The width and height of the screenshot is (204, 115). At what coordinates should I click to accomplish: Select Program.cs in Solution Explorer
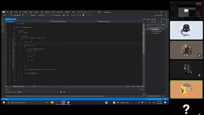[x=157, y=33]
